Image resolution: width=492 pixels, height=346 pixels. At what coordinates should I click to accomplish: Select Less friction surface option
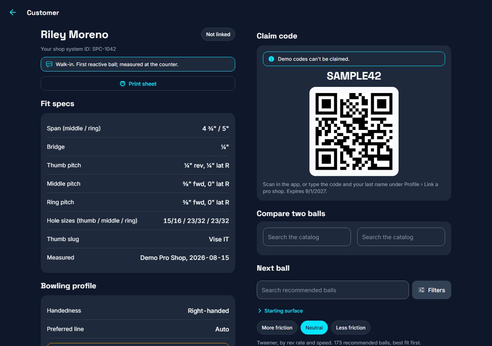click(x=351, y=328)
